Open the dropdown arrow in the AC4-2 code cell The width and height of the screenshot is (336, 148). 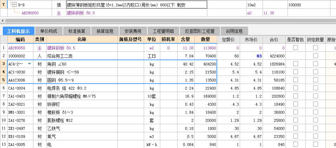pos(30,64)
